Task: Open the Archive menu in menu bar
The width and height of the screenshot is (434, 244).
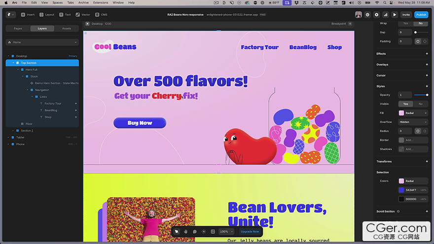Action: (83, 2)
